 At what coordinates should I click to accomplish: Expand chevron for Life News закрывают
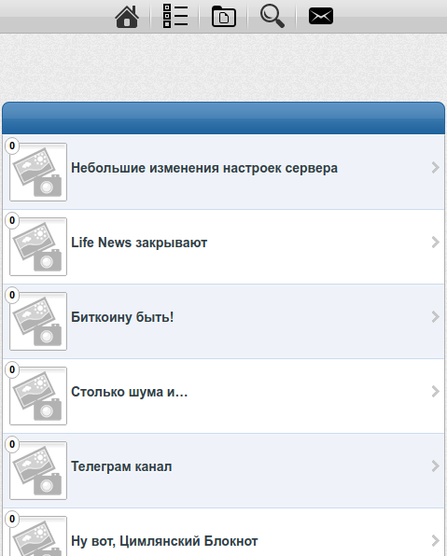click(x=435, y=243)
